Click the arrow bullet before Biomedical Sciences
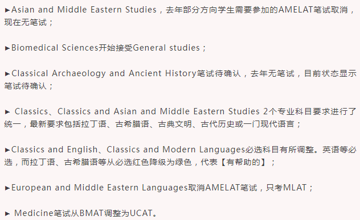Viewport: 360px width, 220px height. [7, 48]
